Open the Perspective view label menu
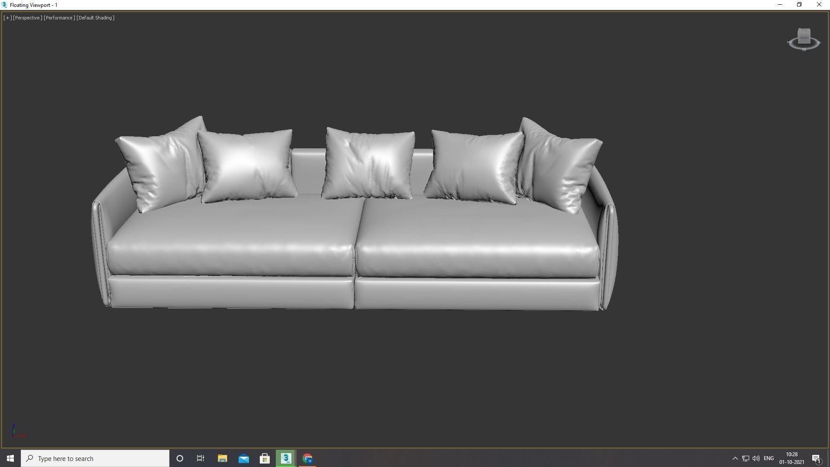The width and height of the screenshot is (830, 467). tap(27, 18)
